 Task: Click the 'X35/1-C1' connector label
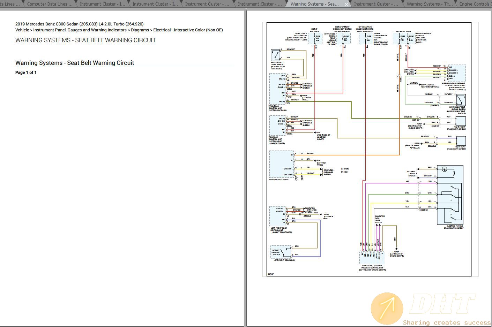click(307, 215)
